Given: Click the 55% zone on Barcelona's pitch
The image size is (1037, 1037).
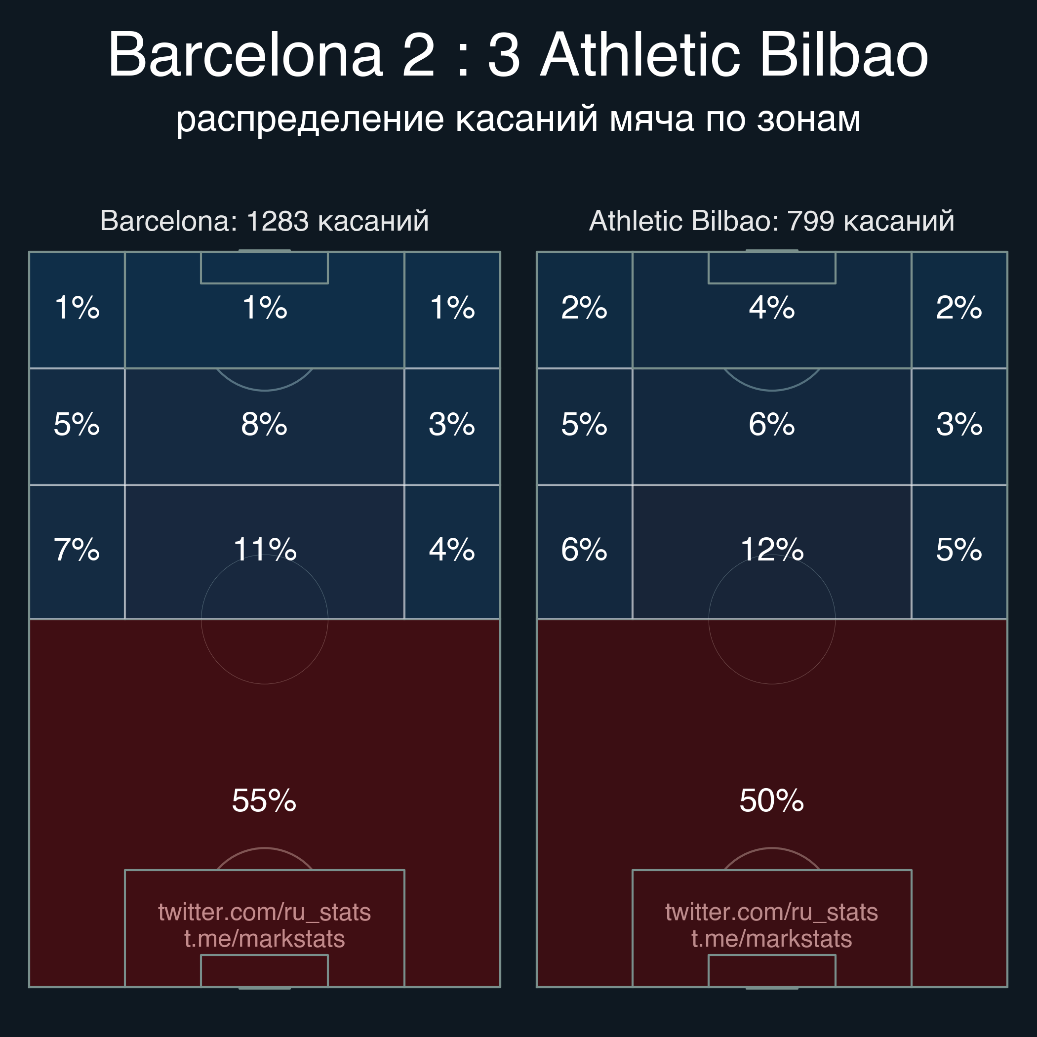Looking at the screenshot, I should (264, 800).
